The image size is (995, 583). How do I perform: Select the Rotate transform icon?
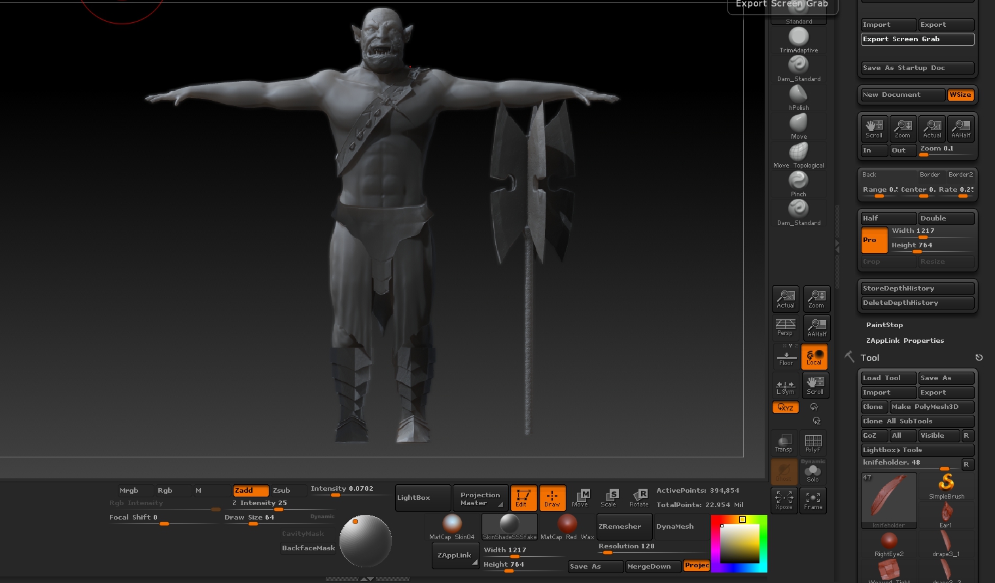click(638, 498)
